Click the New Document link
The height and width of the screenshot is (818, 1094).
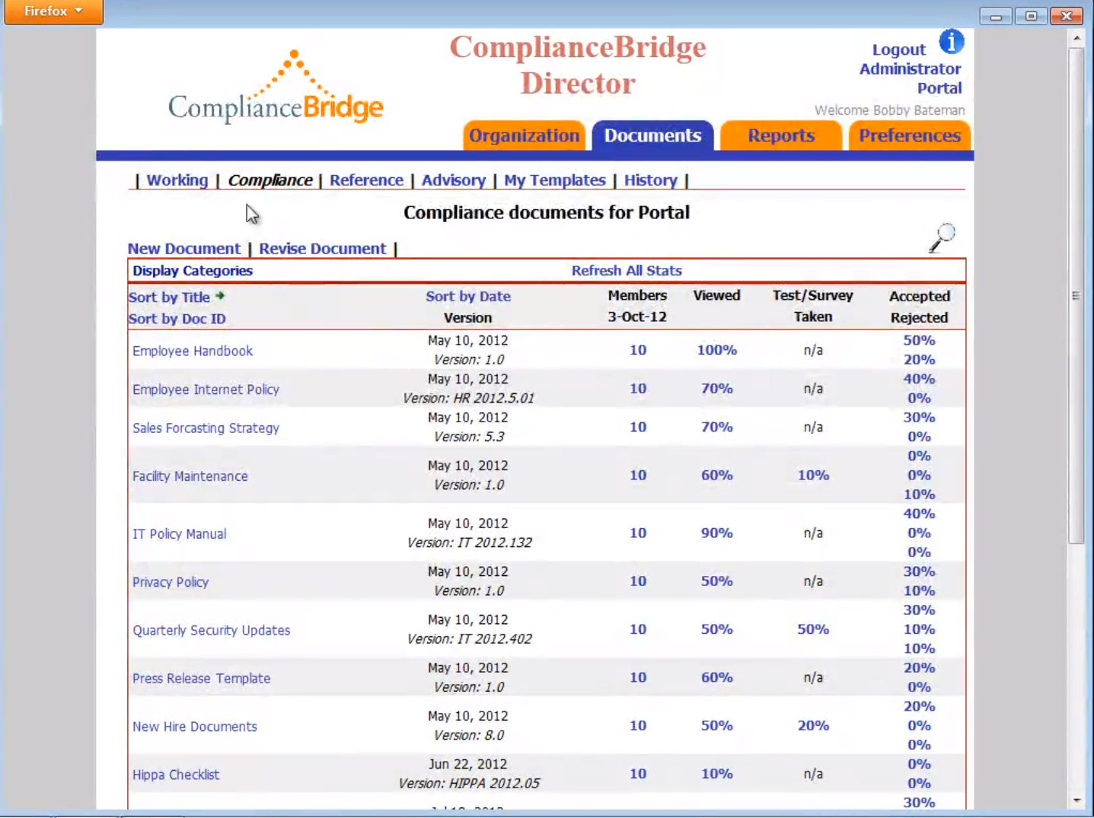pos(183,249)
